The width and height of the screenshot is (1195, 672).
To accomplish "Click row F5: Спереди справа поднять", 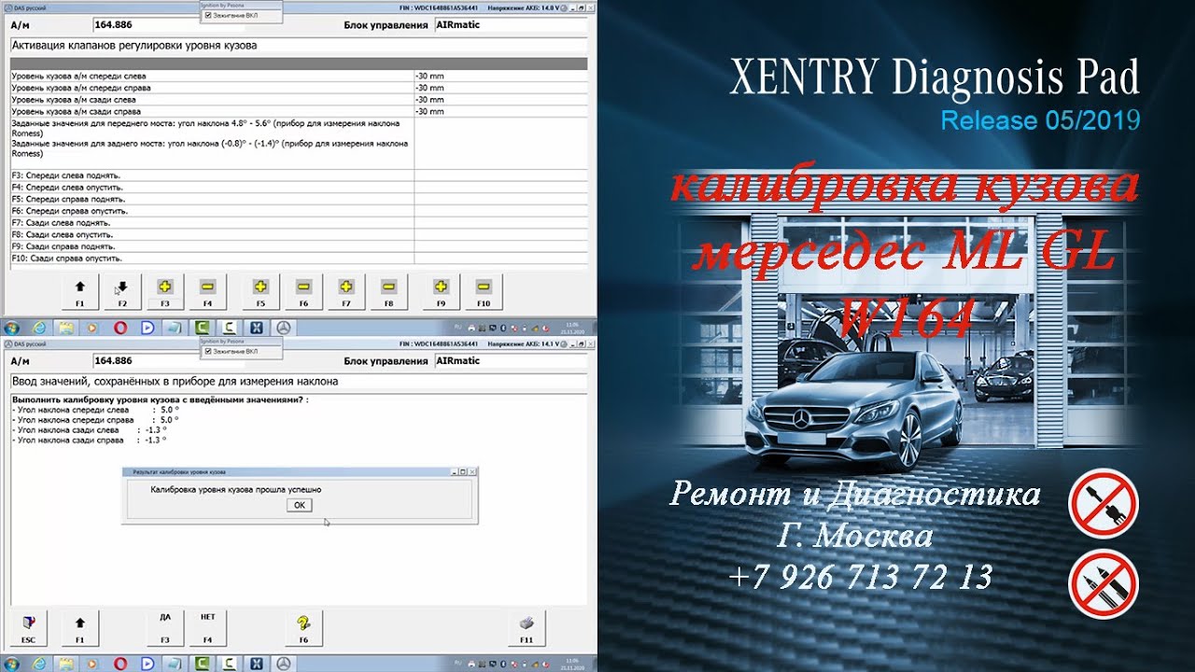I will [x=298, y=199].
